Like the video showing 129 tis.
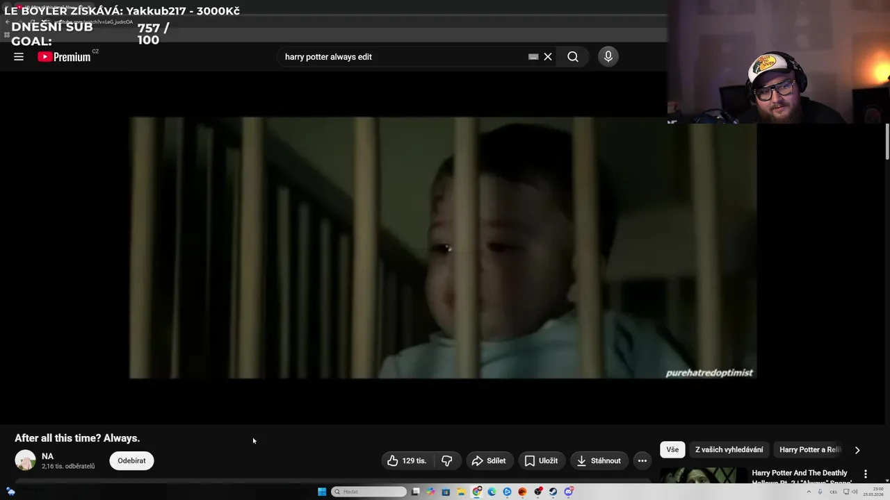 point(407,460)
